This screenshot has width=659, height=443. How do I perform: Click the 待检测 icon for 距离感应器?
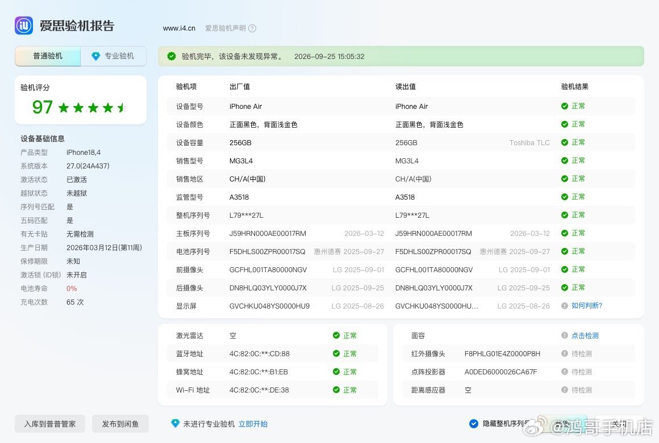click(565, 390)
